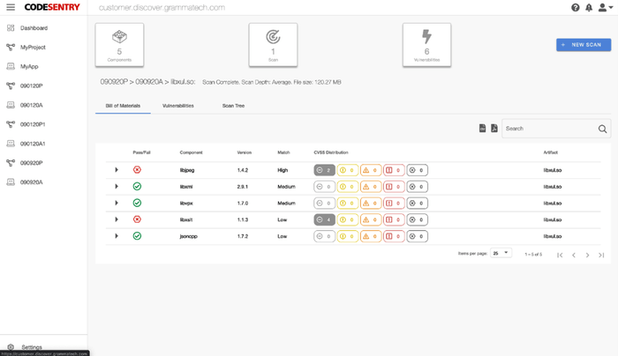Open the Vulnerabilities summary card

point(426,45)
